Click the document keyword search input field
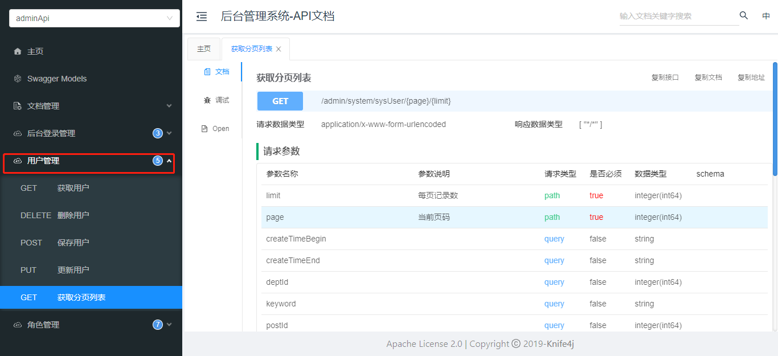The height and width of the screenshot is (356, 778). pos(678,16)
